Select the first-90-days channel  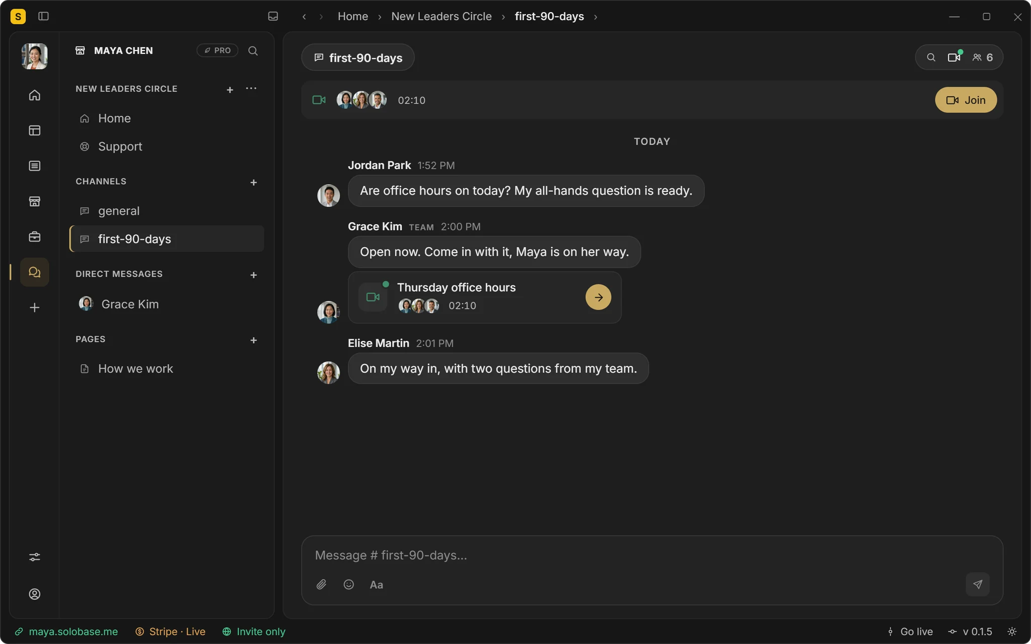(x=167, y=239)
